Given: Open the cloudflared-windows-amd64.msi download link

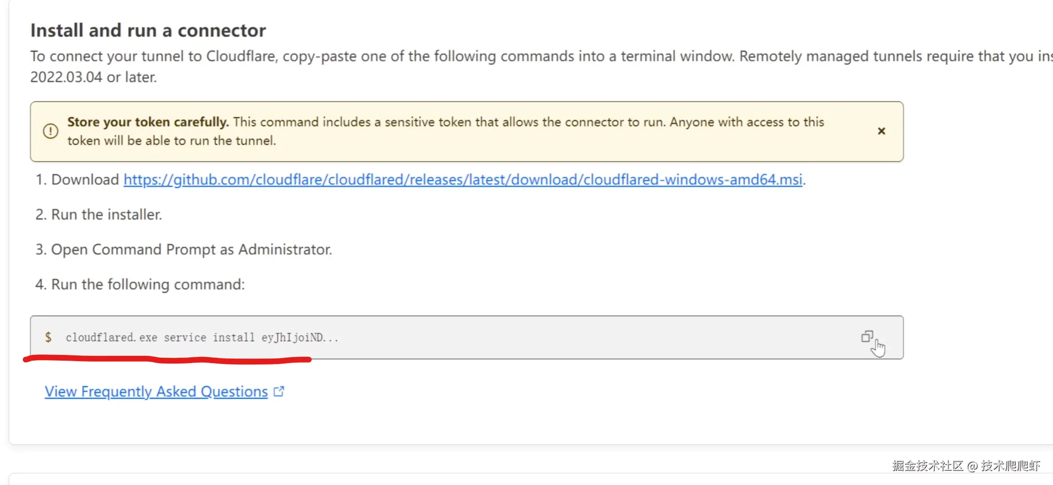Looking at the screenshot, I should pyautogui.click(x=462, y=180).
